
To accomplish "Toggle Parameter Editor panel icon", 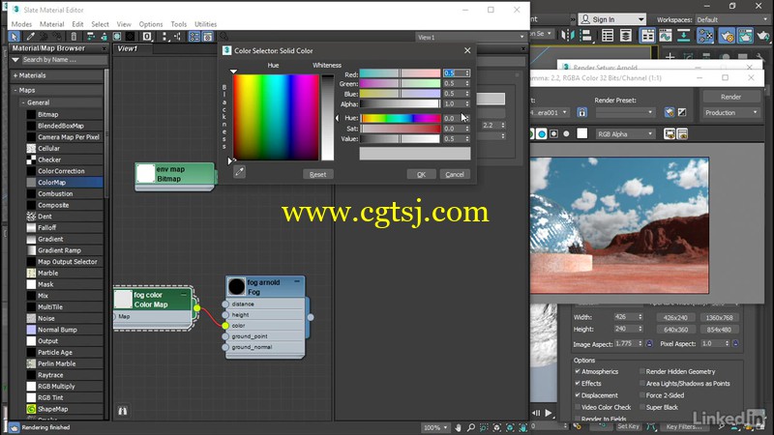I will tap(208, 37).
